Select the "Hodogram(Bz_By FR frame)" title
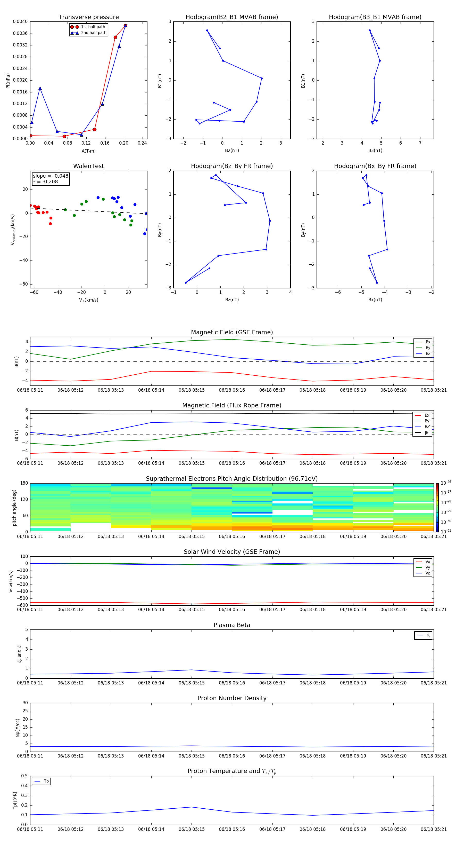The image size is (464, 852). coord(232,166)
